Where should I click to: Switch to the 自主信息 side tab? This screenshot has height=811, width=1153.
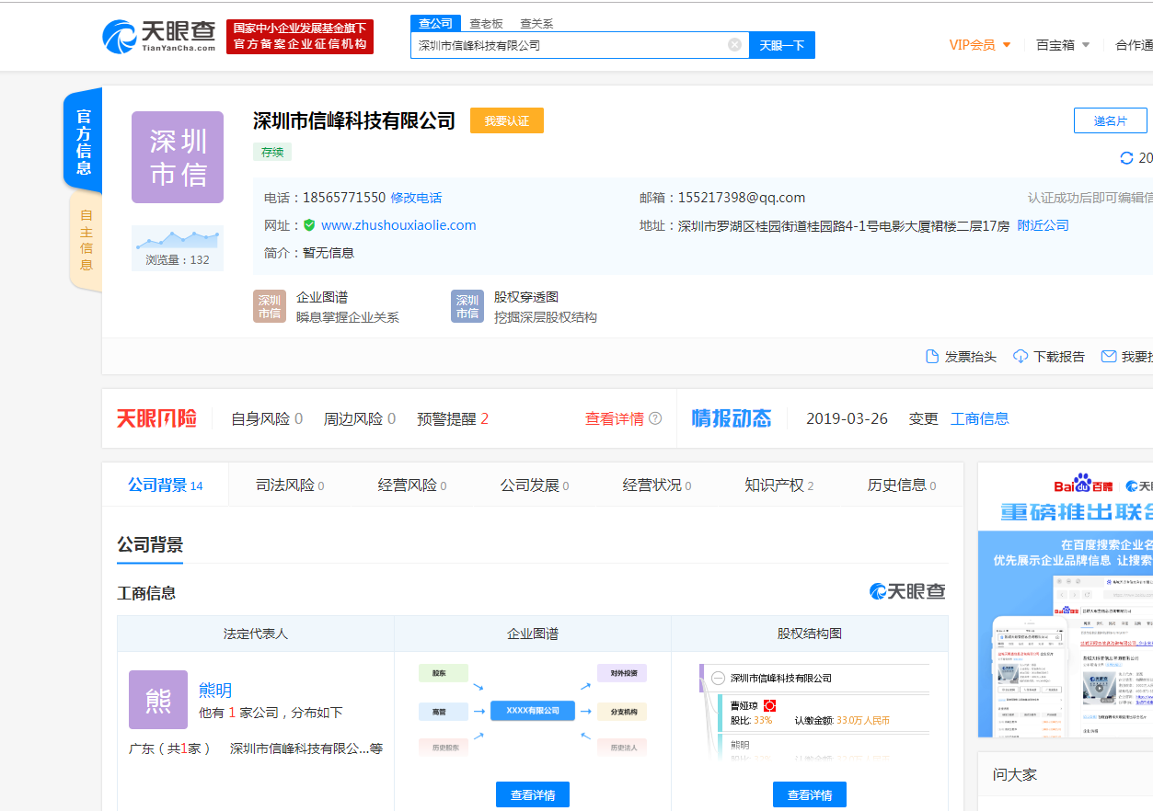(86, 240)
